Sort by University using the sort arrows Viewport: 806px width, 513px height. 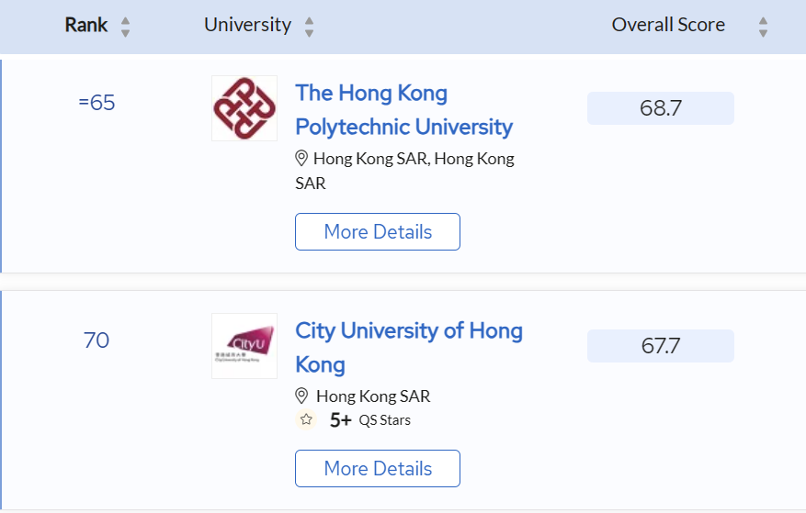(x=309, y=27)
